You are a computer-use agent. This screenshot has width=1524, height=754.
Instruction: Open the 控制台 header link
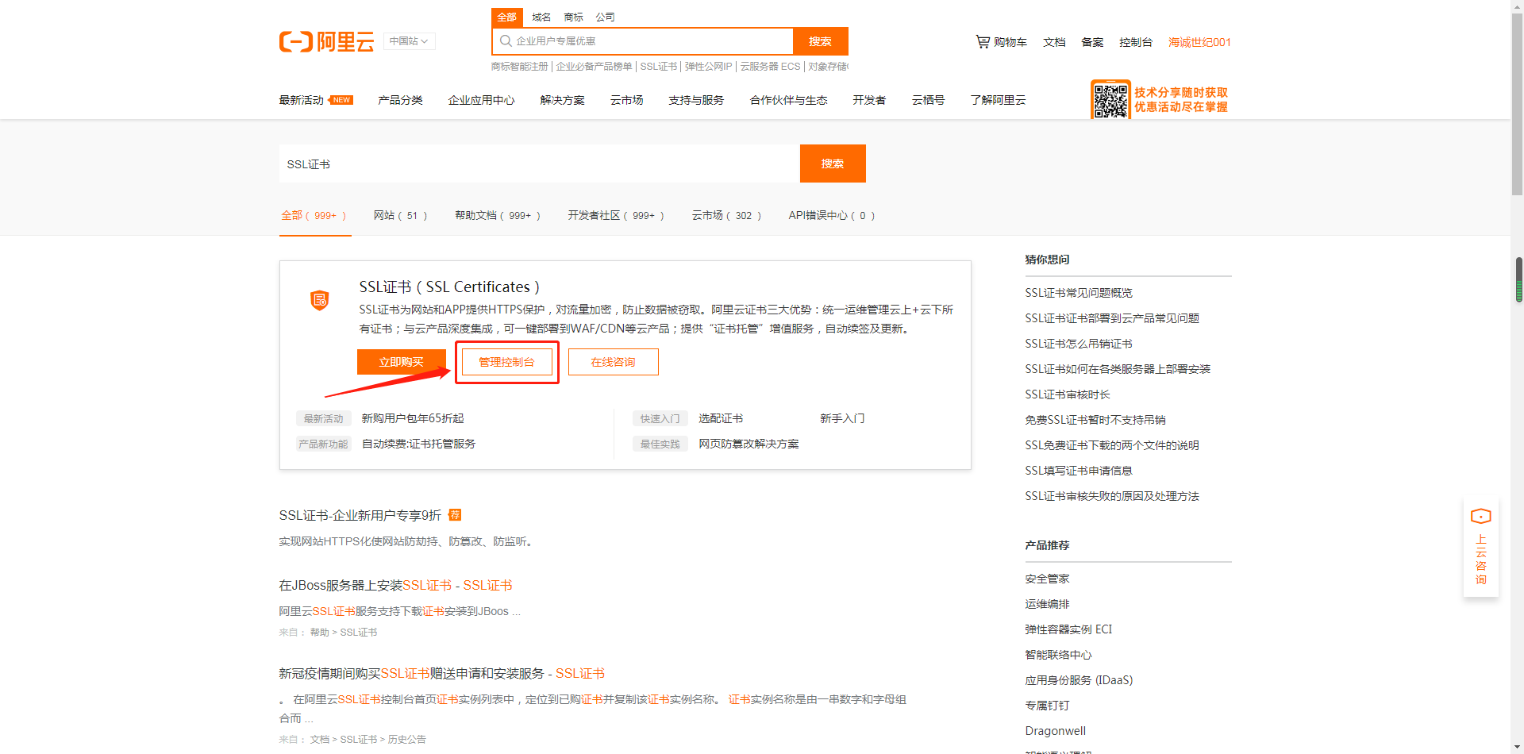[x=1136, y=42]
